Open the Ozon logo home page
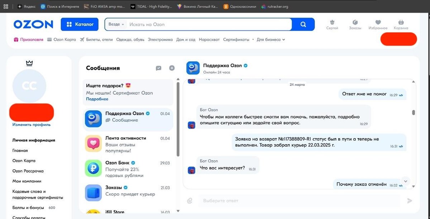This screenshot has height=219, width=430. click(x=33, y=24)
